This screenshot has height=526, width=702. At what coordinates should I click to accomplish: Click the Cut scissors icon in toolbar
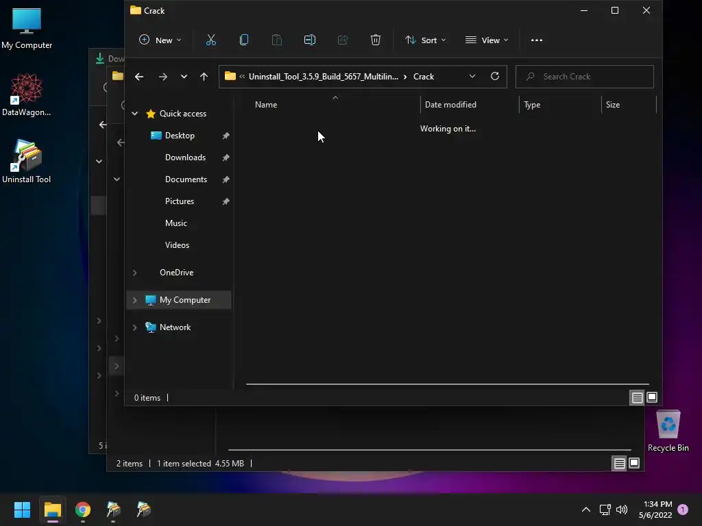(211, 40)
